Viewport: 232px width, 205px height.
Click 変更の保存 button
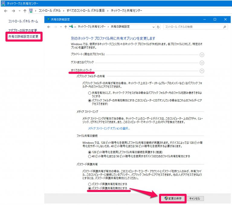click(x=173, y=199)
